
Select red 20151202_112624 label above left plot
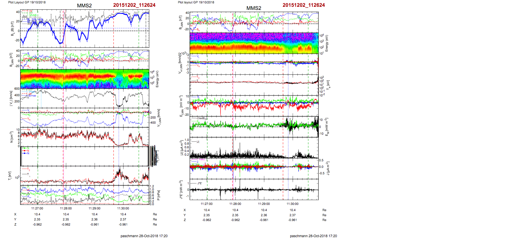click(x=134, y=5)
